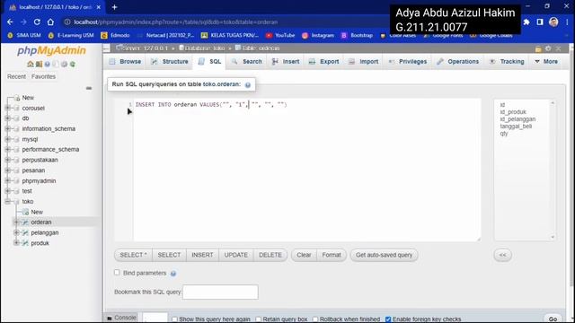575x323 pixels.
Task: Collapse the toko database node
Action: tap(8, 201)
